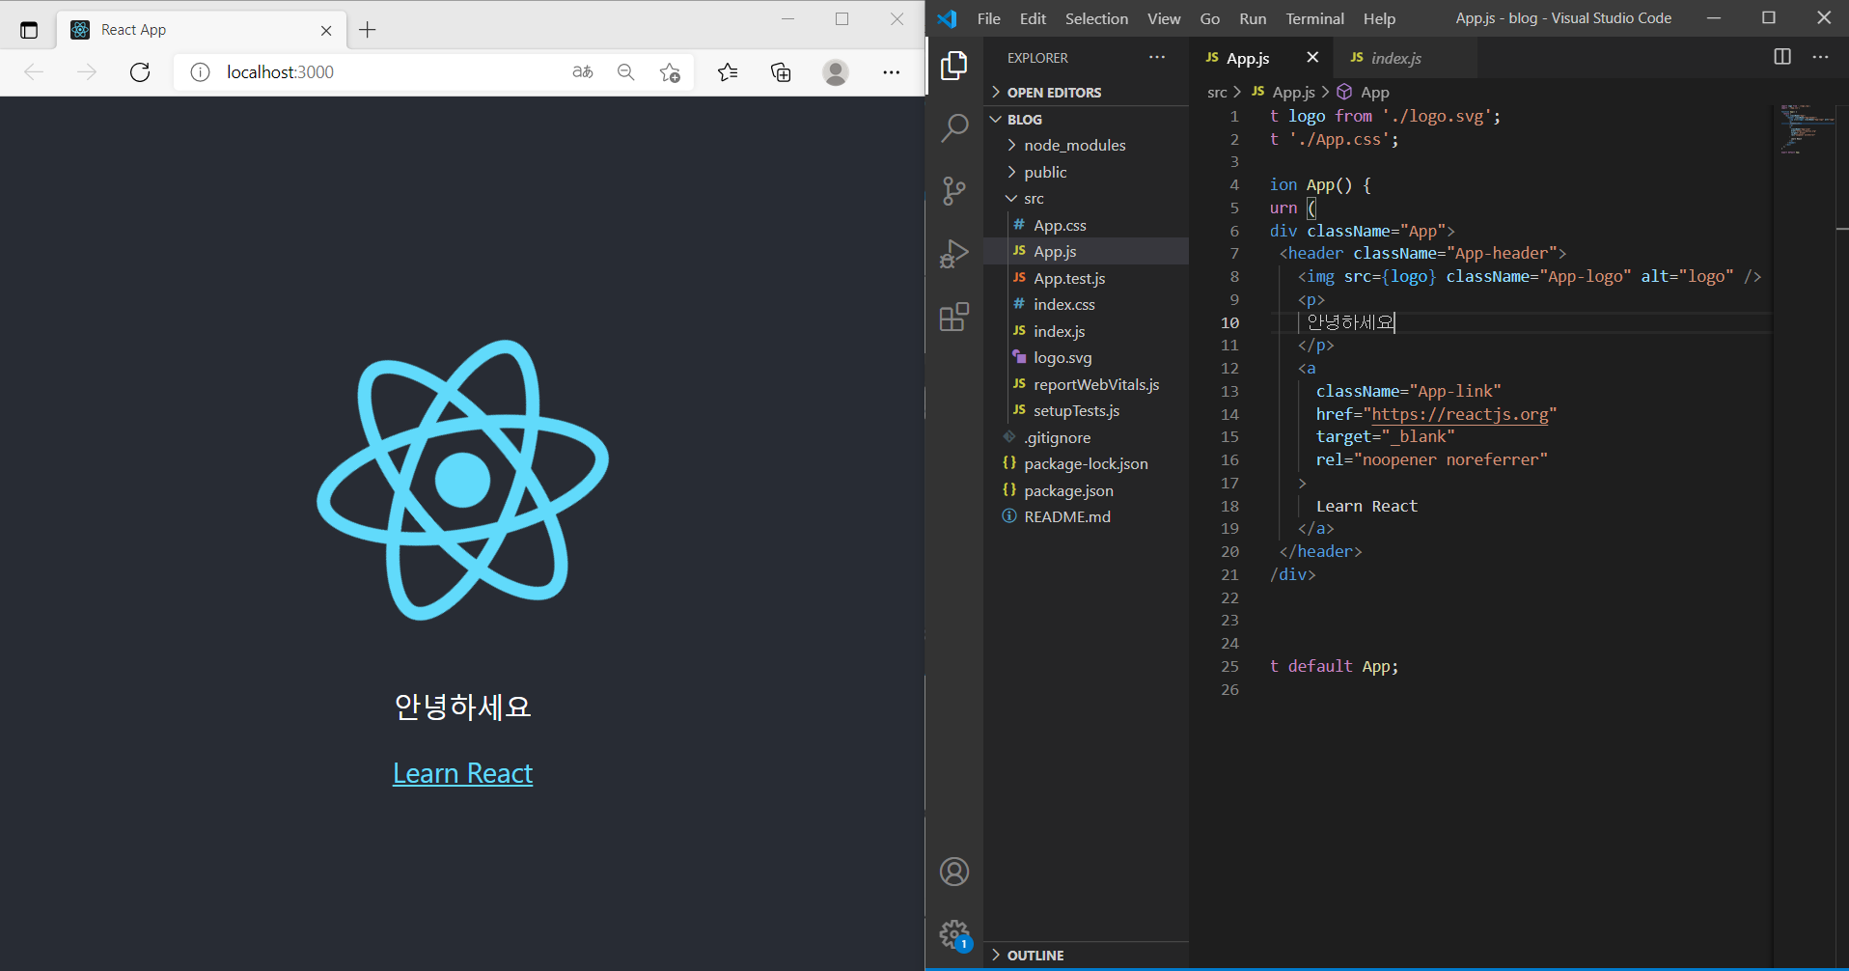This screenshot has width=1849, height=971.
Task: Open the Terminal menu
Action: pos(1314,18)
